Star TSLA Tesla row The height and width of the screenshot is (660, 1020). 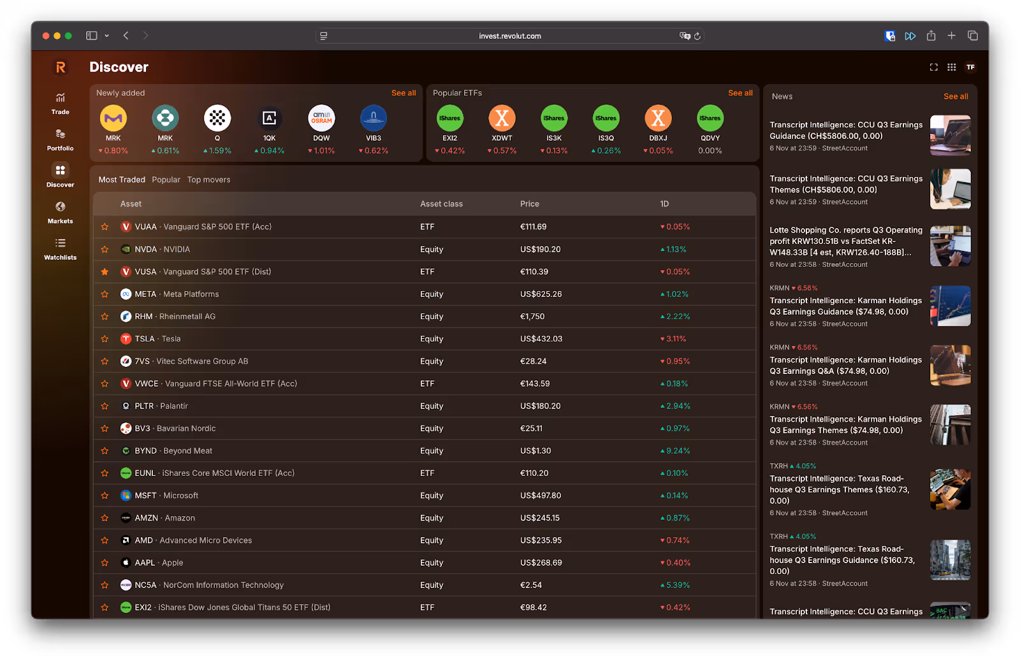[105, 339]
